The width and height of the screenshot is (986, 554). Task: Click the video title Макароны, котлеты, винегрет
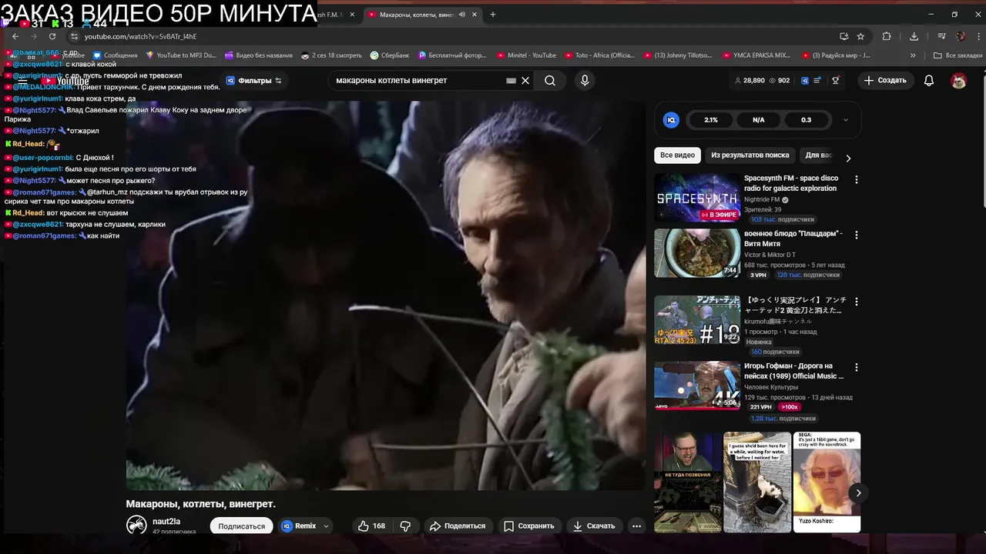pyautogui.click(x=200, y=504)
